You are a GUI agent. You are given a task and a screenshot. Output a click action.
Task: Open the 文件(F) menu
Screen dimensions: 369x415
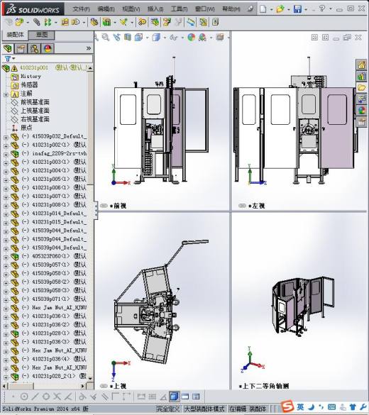pyautogui.click(x=82, y=9)
